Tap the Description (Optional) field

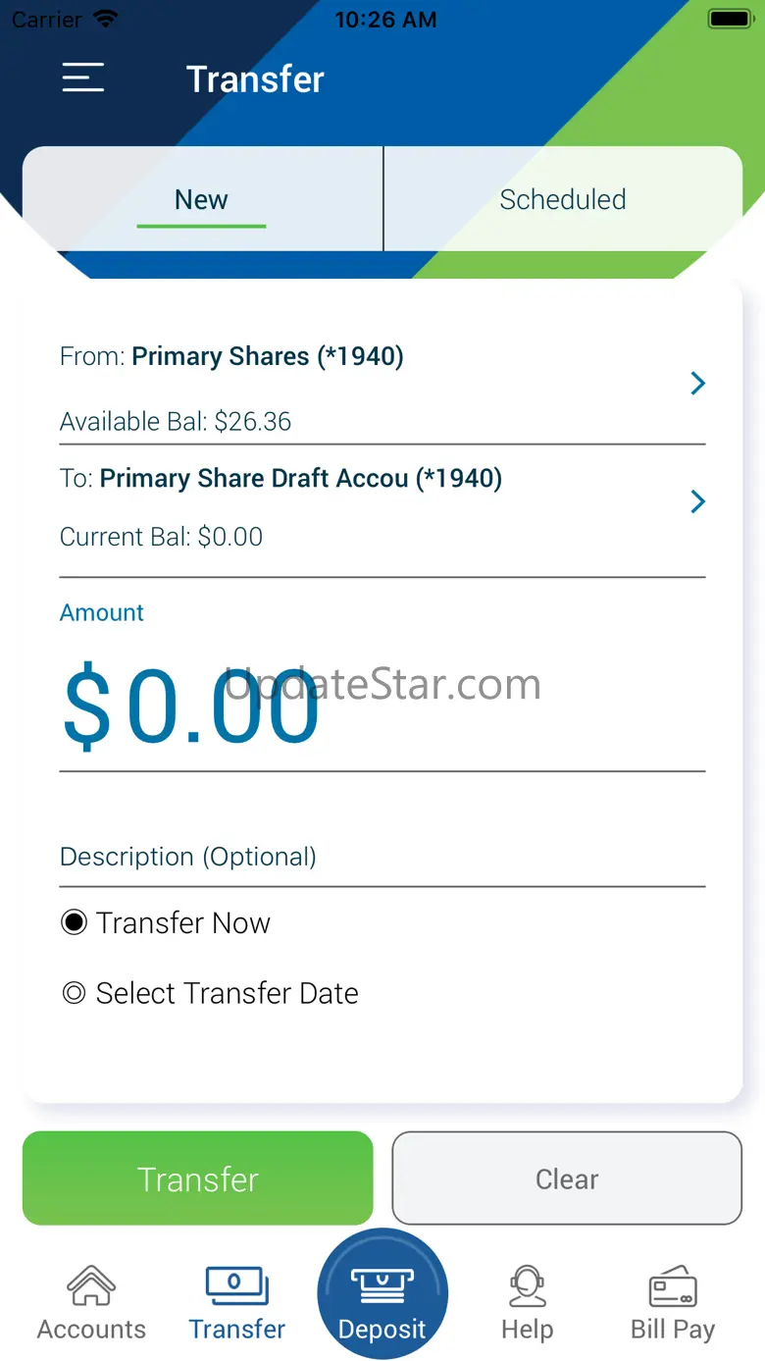[x=382, y=857]
